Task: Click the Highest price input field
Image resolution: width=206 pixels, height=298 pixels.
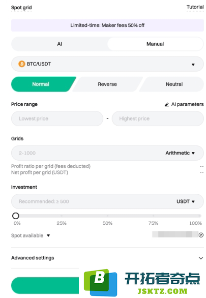Action: tap(158, 118)
